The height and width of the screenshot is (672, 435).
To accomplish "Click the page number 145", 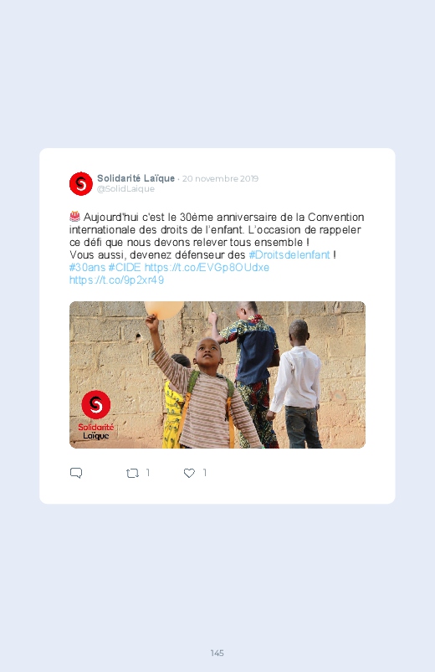I will (217, 653).
